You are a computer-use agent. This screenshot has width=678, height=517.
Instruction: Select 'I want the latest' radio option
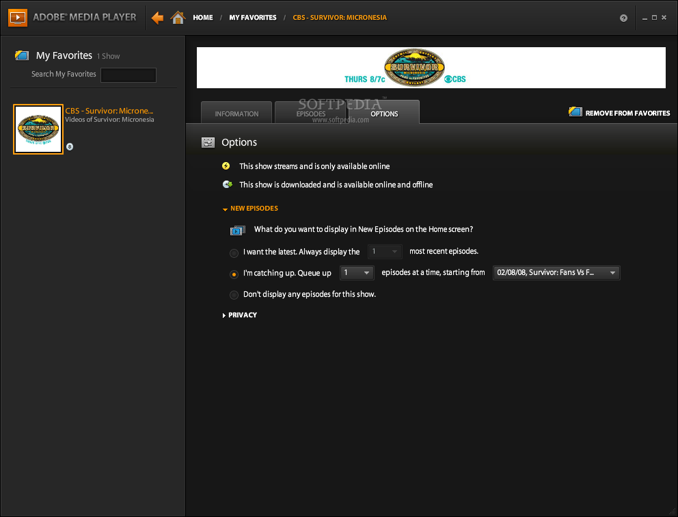[234, 253]
